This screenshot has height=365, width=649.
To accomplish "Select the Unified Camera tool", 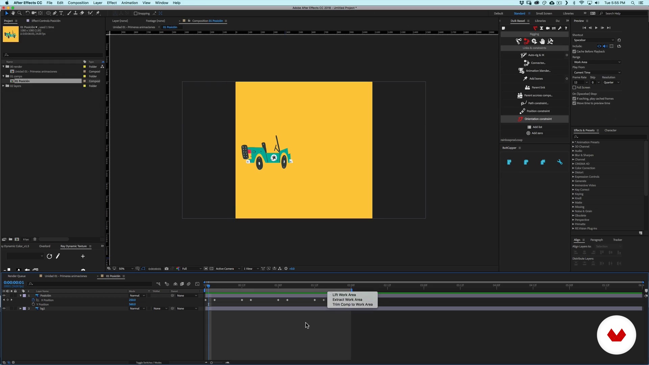I will 34,13.
